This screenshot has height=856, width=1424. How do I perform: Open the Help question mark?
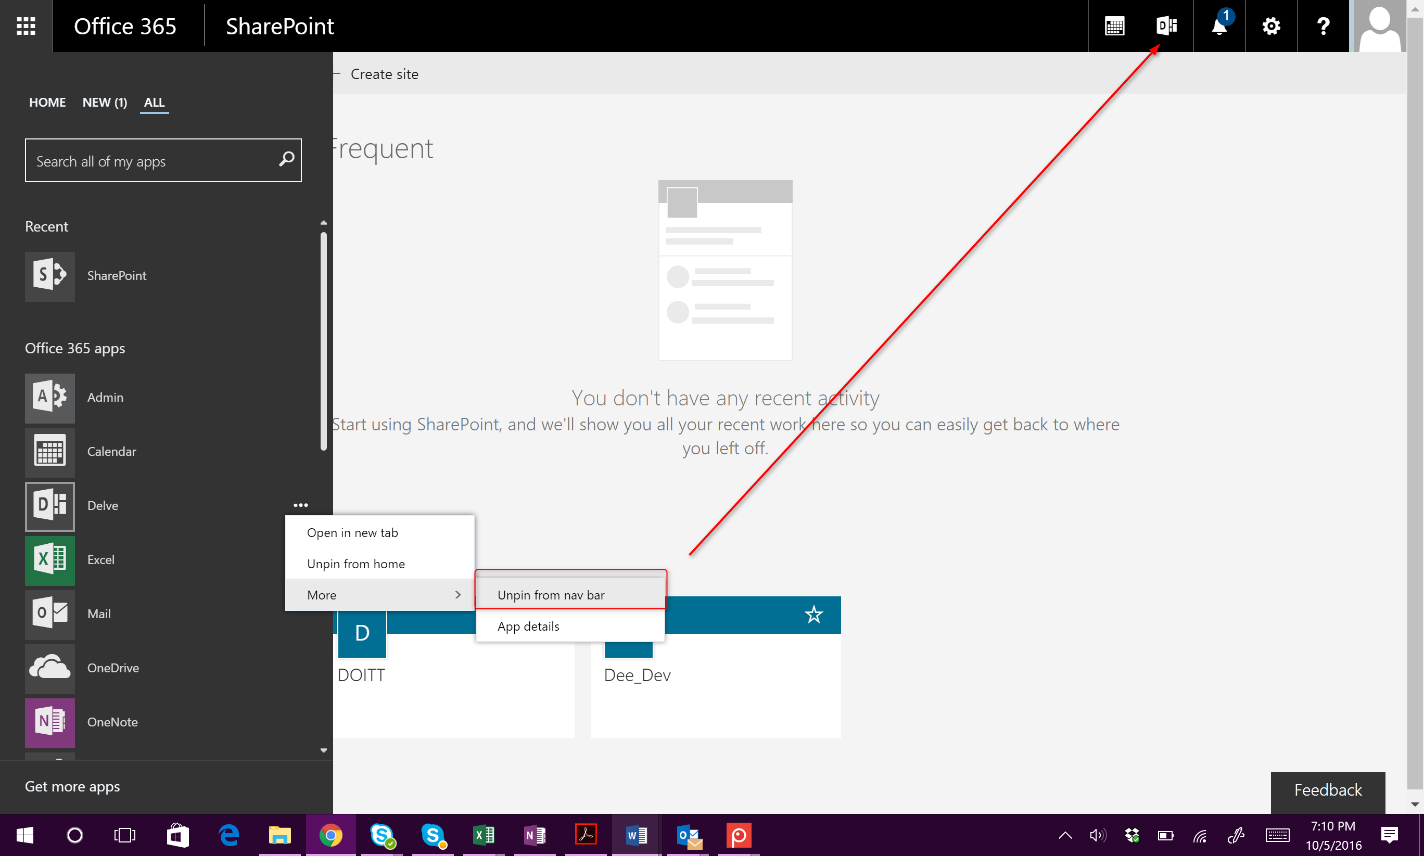[x=1323, y=26]
